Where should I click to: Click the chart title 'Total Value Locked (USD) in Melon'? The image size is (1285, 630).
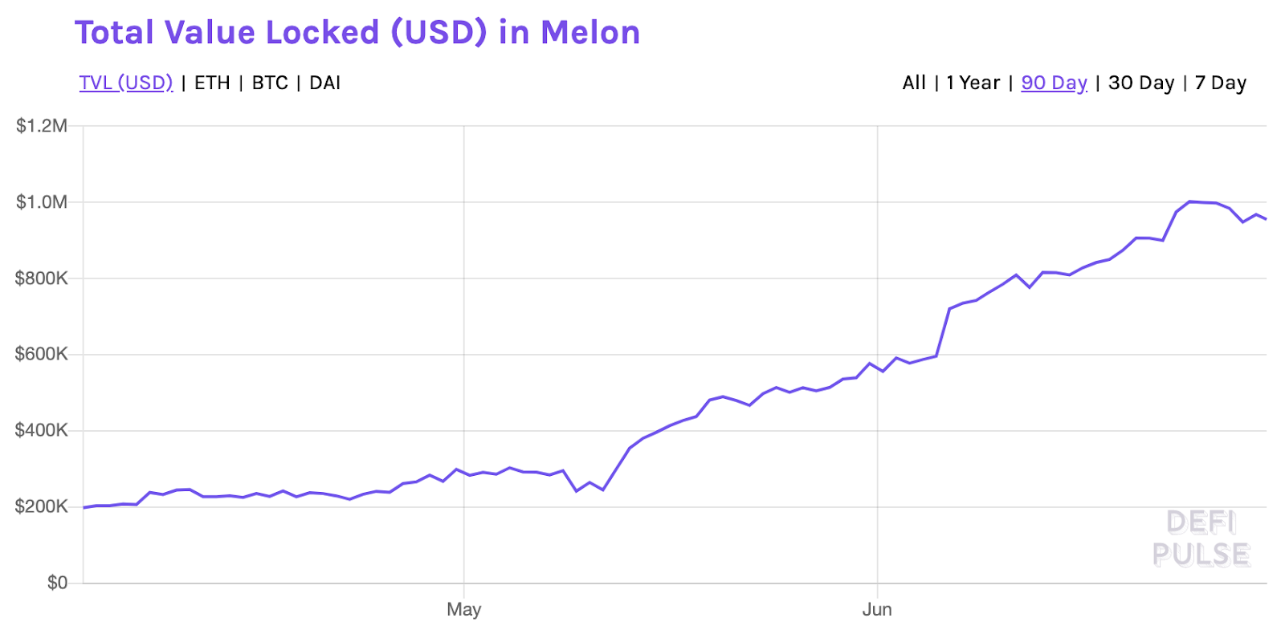pyautogui.click(x=357, y=32)
